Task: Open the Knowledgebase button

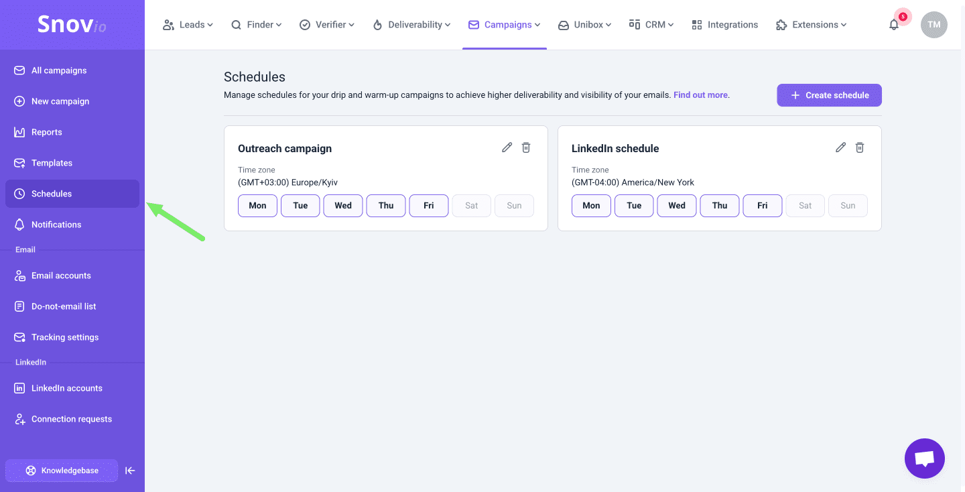Action: [62, 471]
